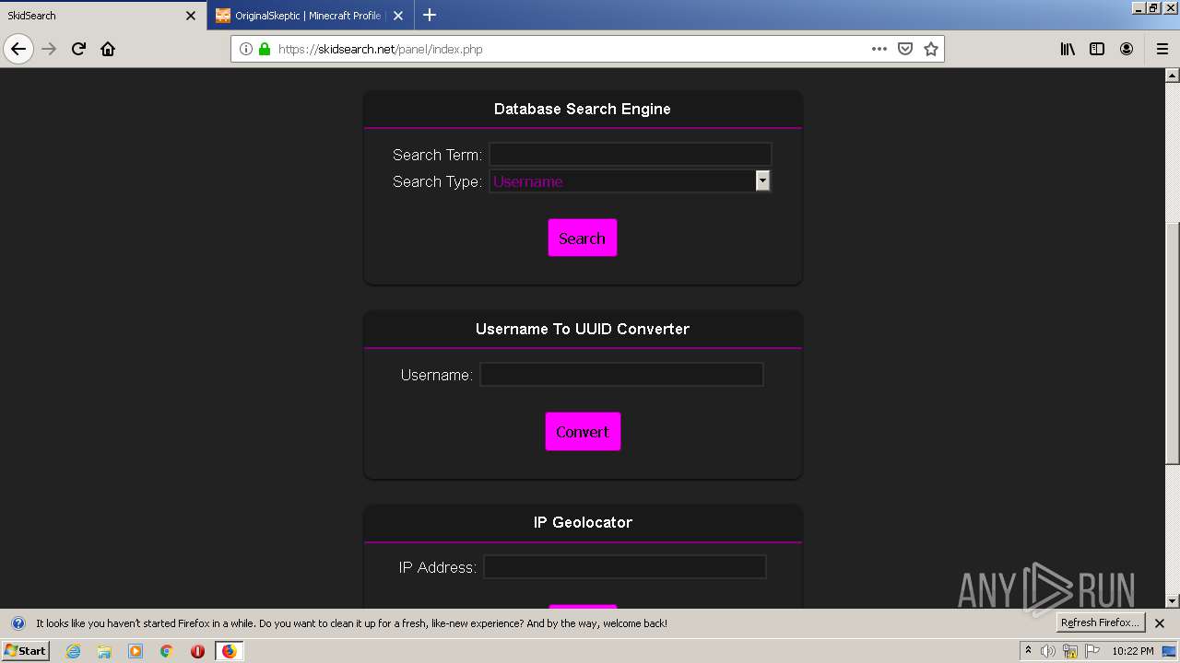Show the Firefox sidebar
The image size is (1180, 663).
tap(1097, 49)
